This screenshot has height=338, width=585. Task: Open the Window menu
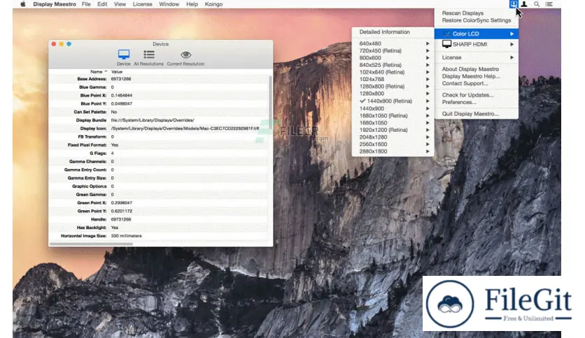[x=169, y=4]
